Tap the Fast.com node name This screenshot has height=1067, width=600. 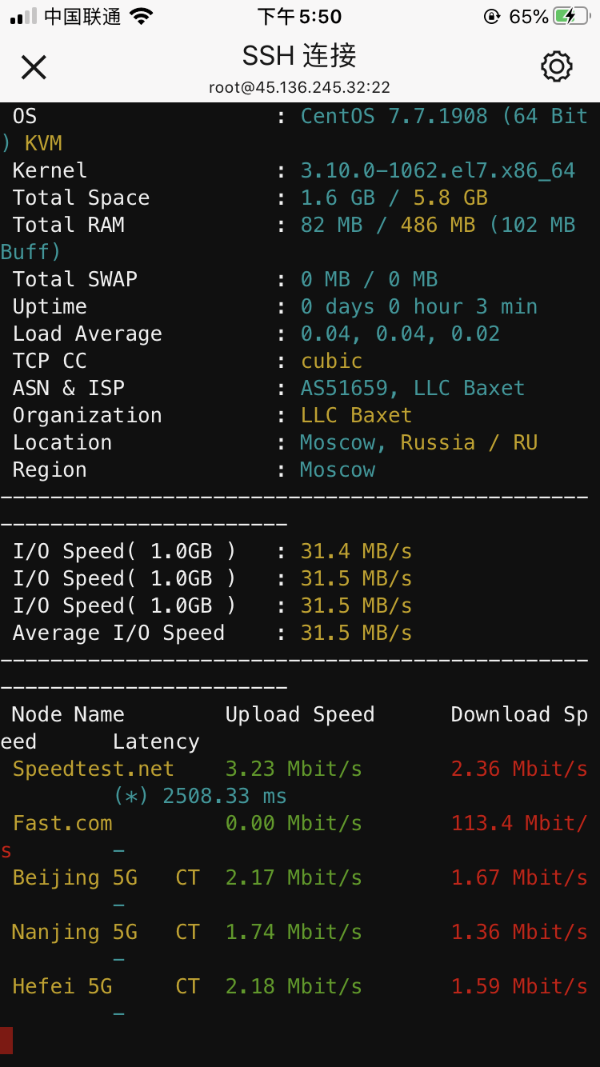(62, 823)
